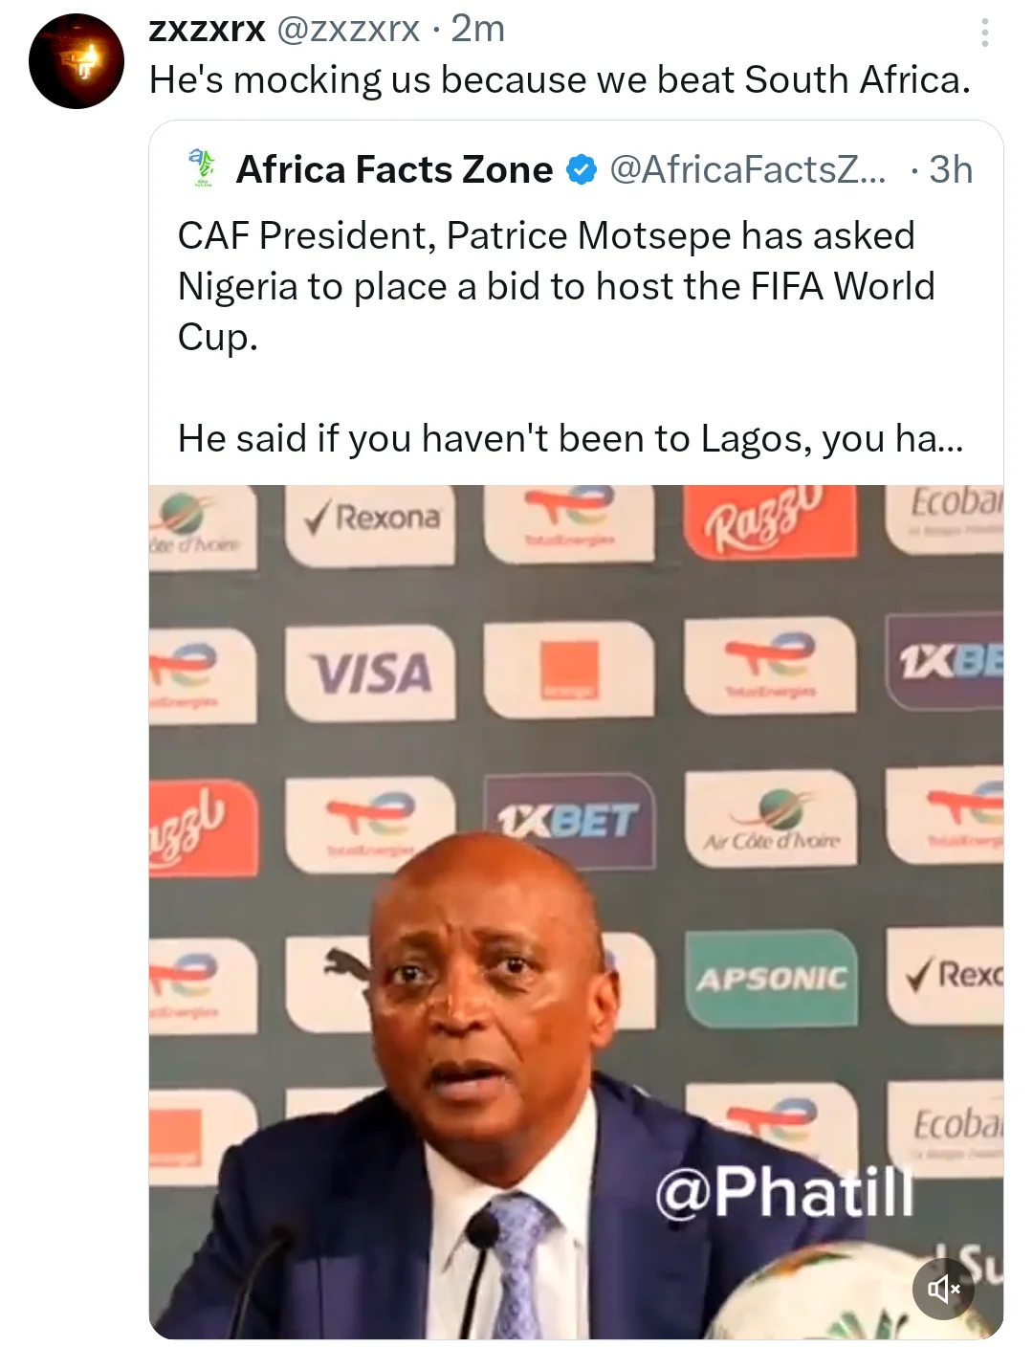Click the @AfricaFactsZ... handle

tap(748, 170)
